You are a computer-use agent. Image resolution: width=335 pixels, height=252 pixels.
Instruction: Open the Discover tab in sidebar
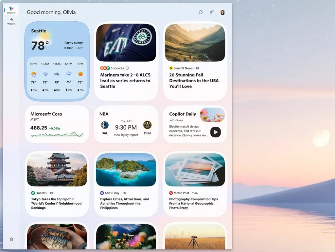[11, 10]
